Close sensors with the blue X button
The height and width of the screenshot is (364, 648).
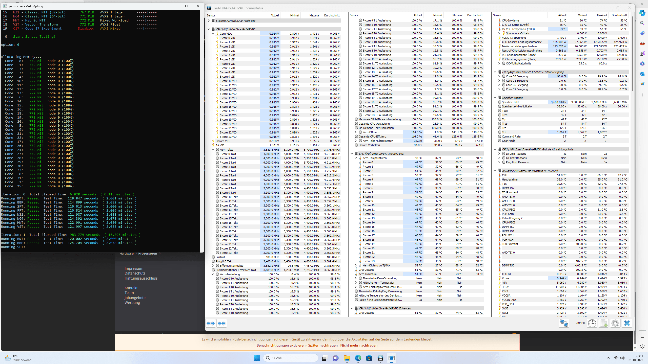[627, 323]
